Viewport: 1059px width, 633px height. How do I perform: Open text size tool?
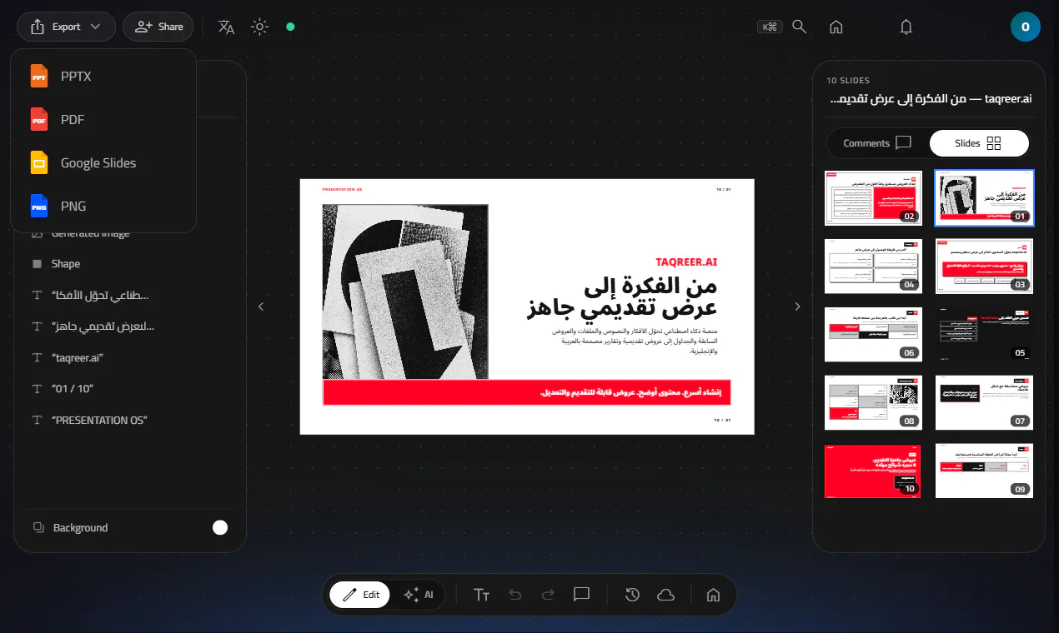481,595
